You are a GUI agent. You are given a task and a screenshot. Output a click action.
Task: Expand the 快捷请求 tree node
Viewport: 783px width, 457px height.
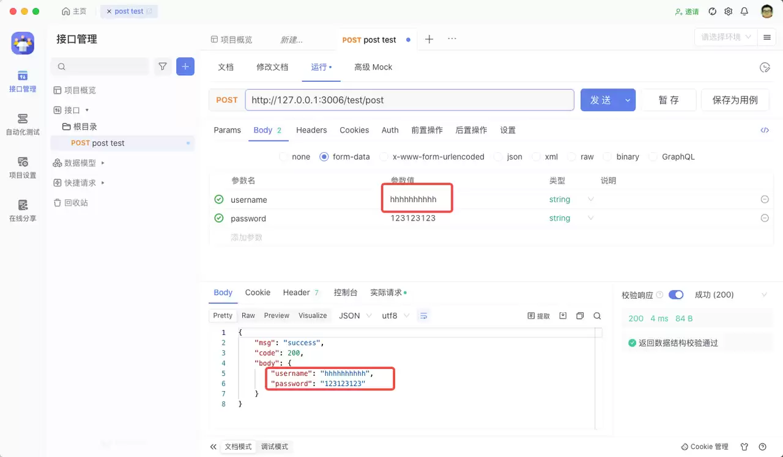[x=103, y=183]
